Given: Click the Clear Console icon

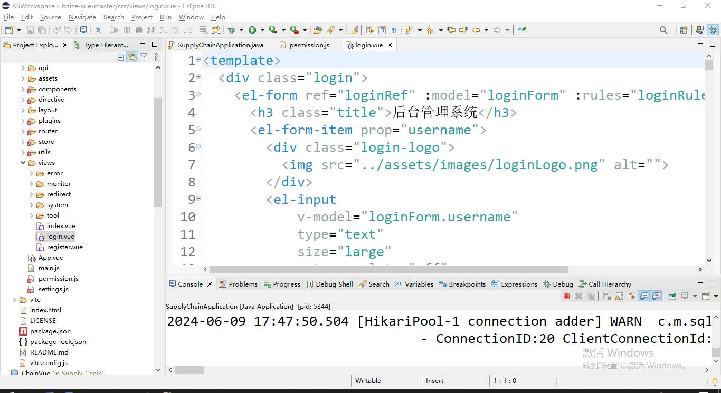Looking at the screenshot, I should pos(607,296).
